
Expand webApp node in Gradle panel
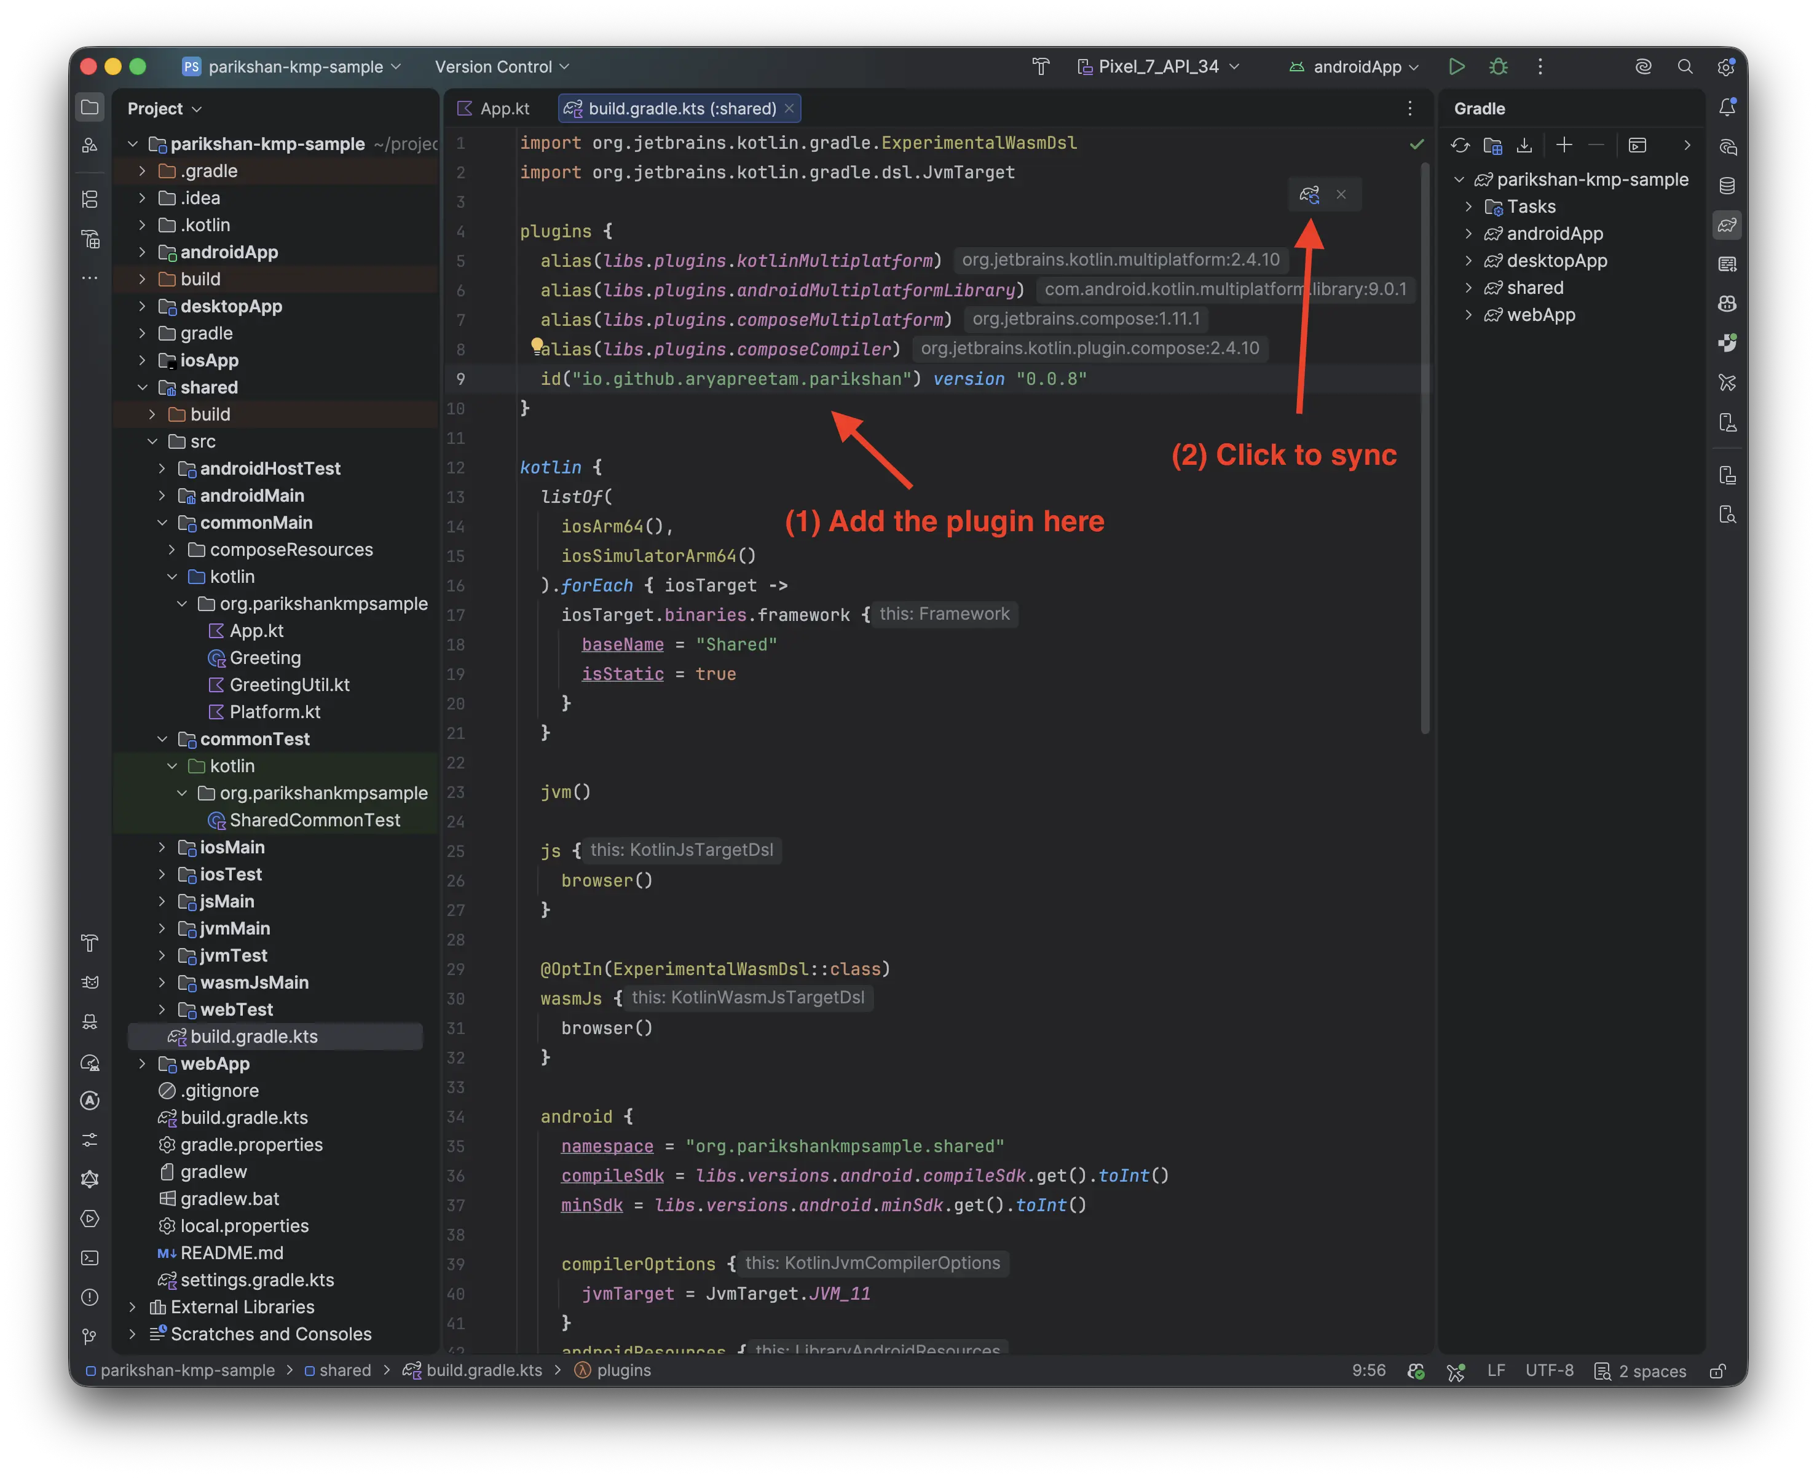click(1468, 315)
